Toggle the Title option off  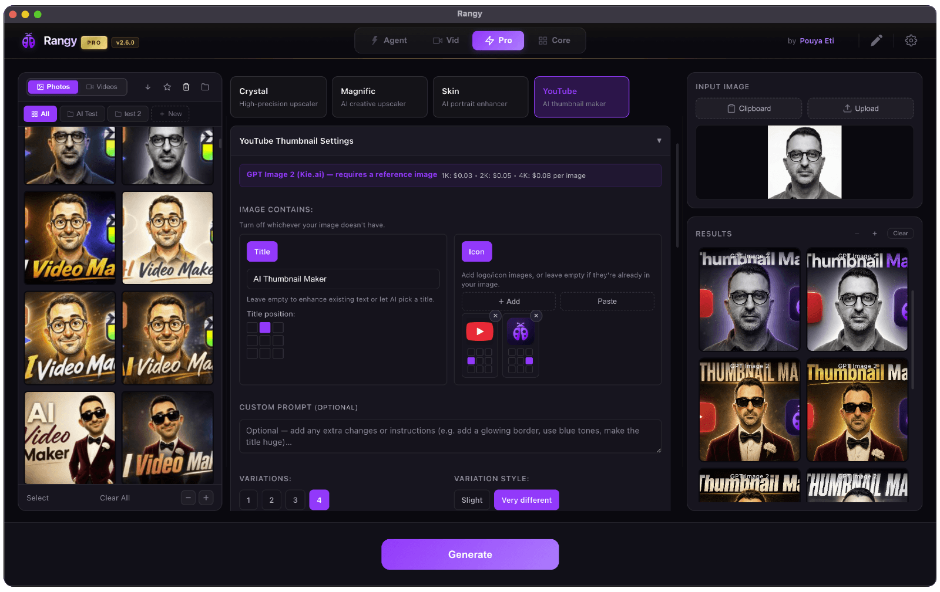[262, 252]
